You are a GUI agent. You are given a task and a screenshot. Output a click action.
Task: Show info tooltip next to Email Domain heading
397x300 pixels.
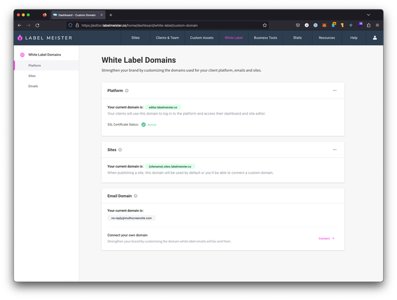click(x=136, y=196)
